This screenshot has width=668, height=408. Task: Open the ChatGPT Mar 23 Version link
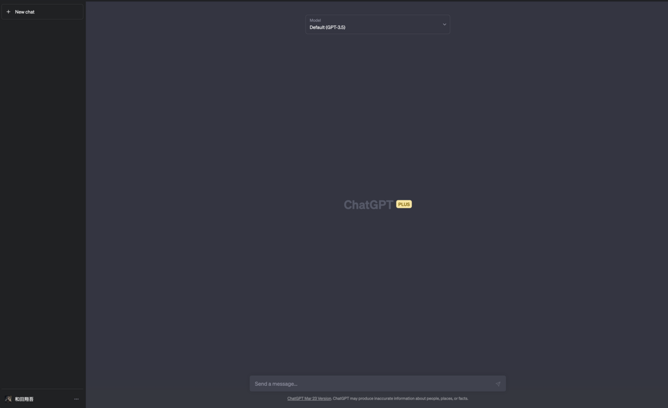pyautogui.click(x=309, y=399)
